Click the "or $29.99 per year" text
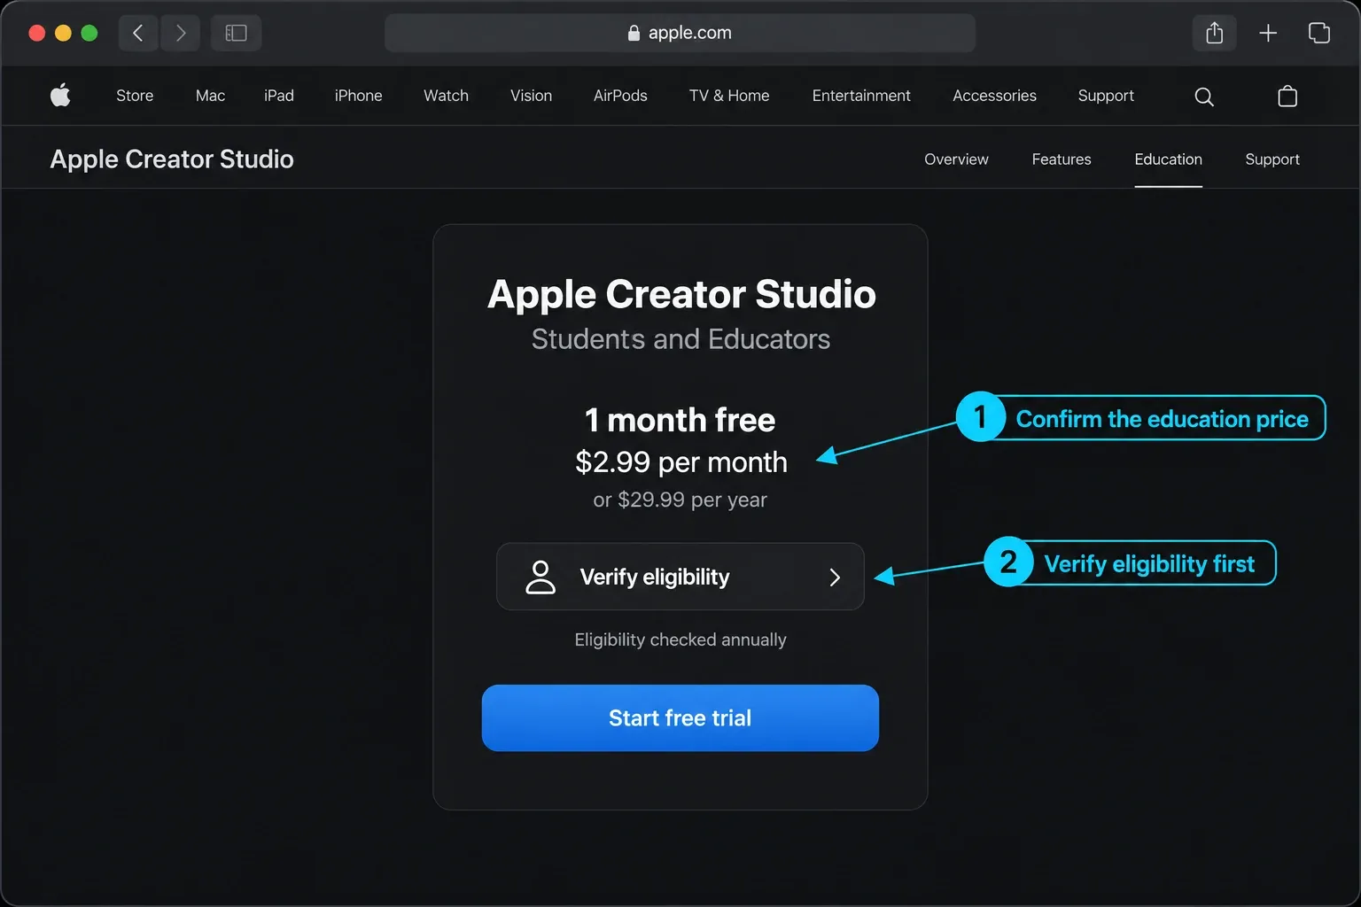Viewport: 1361px width, 907px height. [x=680, y=500]
